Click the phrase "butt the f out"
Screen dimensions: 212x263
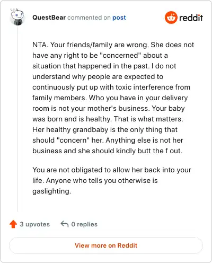160,151
